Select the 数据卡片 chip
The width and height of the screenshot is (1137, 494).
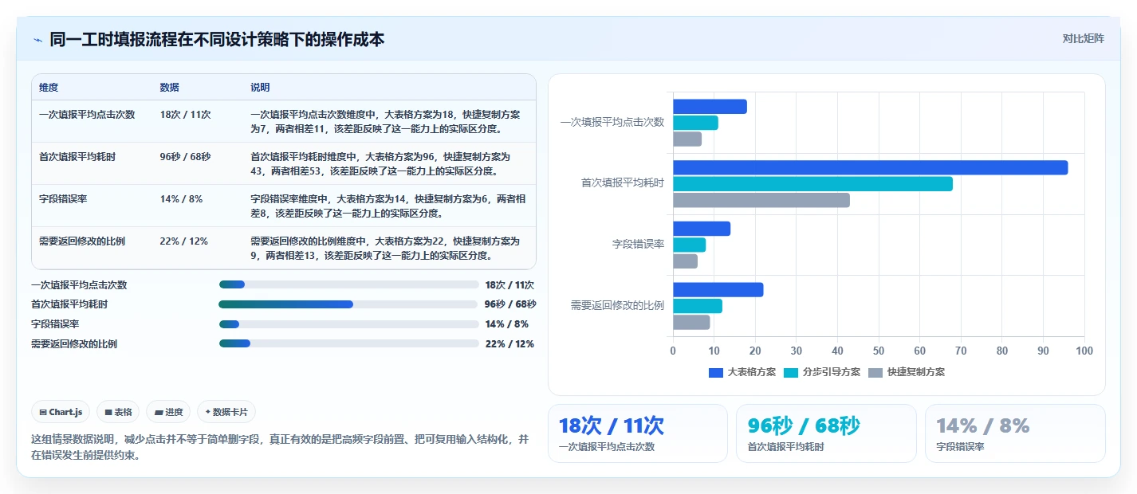coord(226,412)
